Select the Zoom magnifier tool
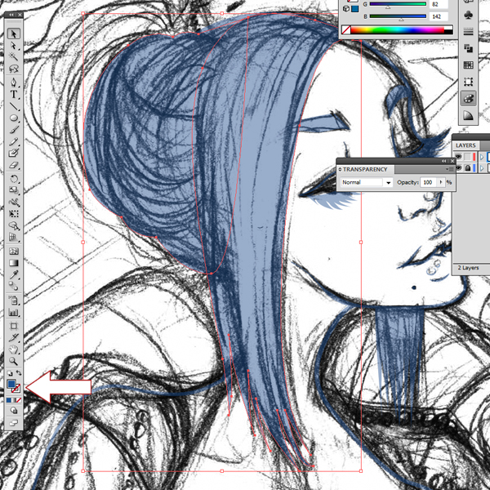The image size is (490, 490). click(x=13, y=361)
